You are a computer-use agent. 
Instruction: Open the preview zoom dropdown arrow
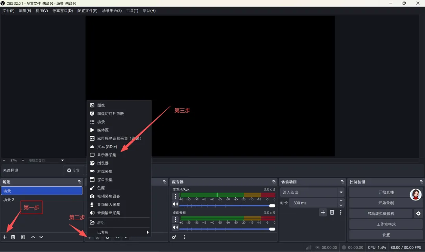(62, 160)
